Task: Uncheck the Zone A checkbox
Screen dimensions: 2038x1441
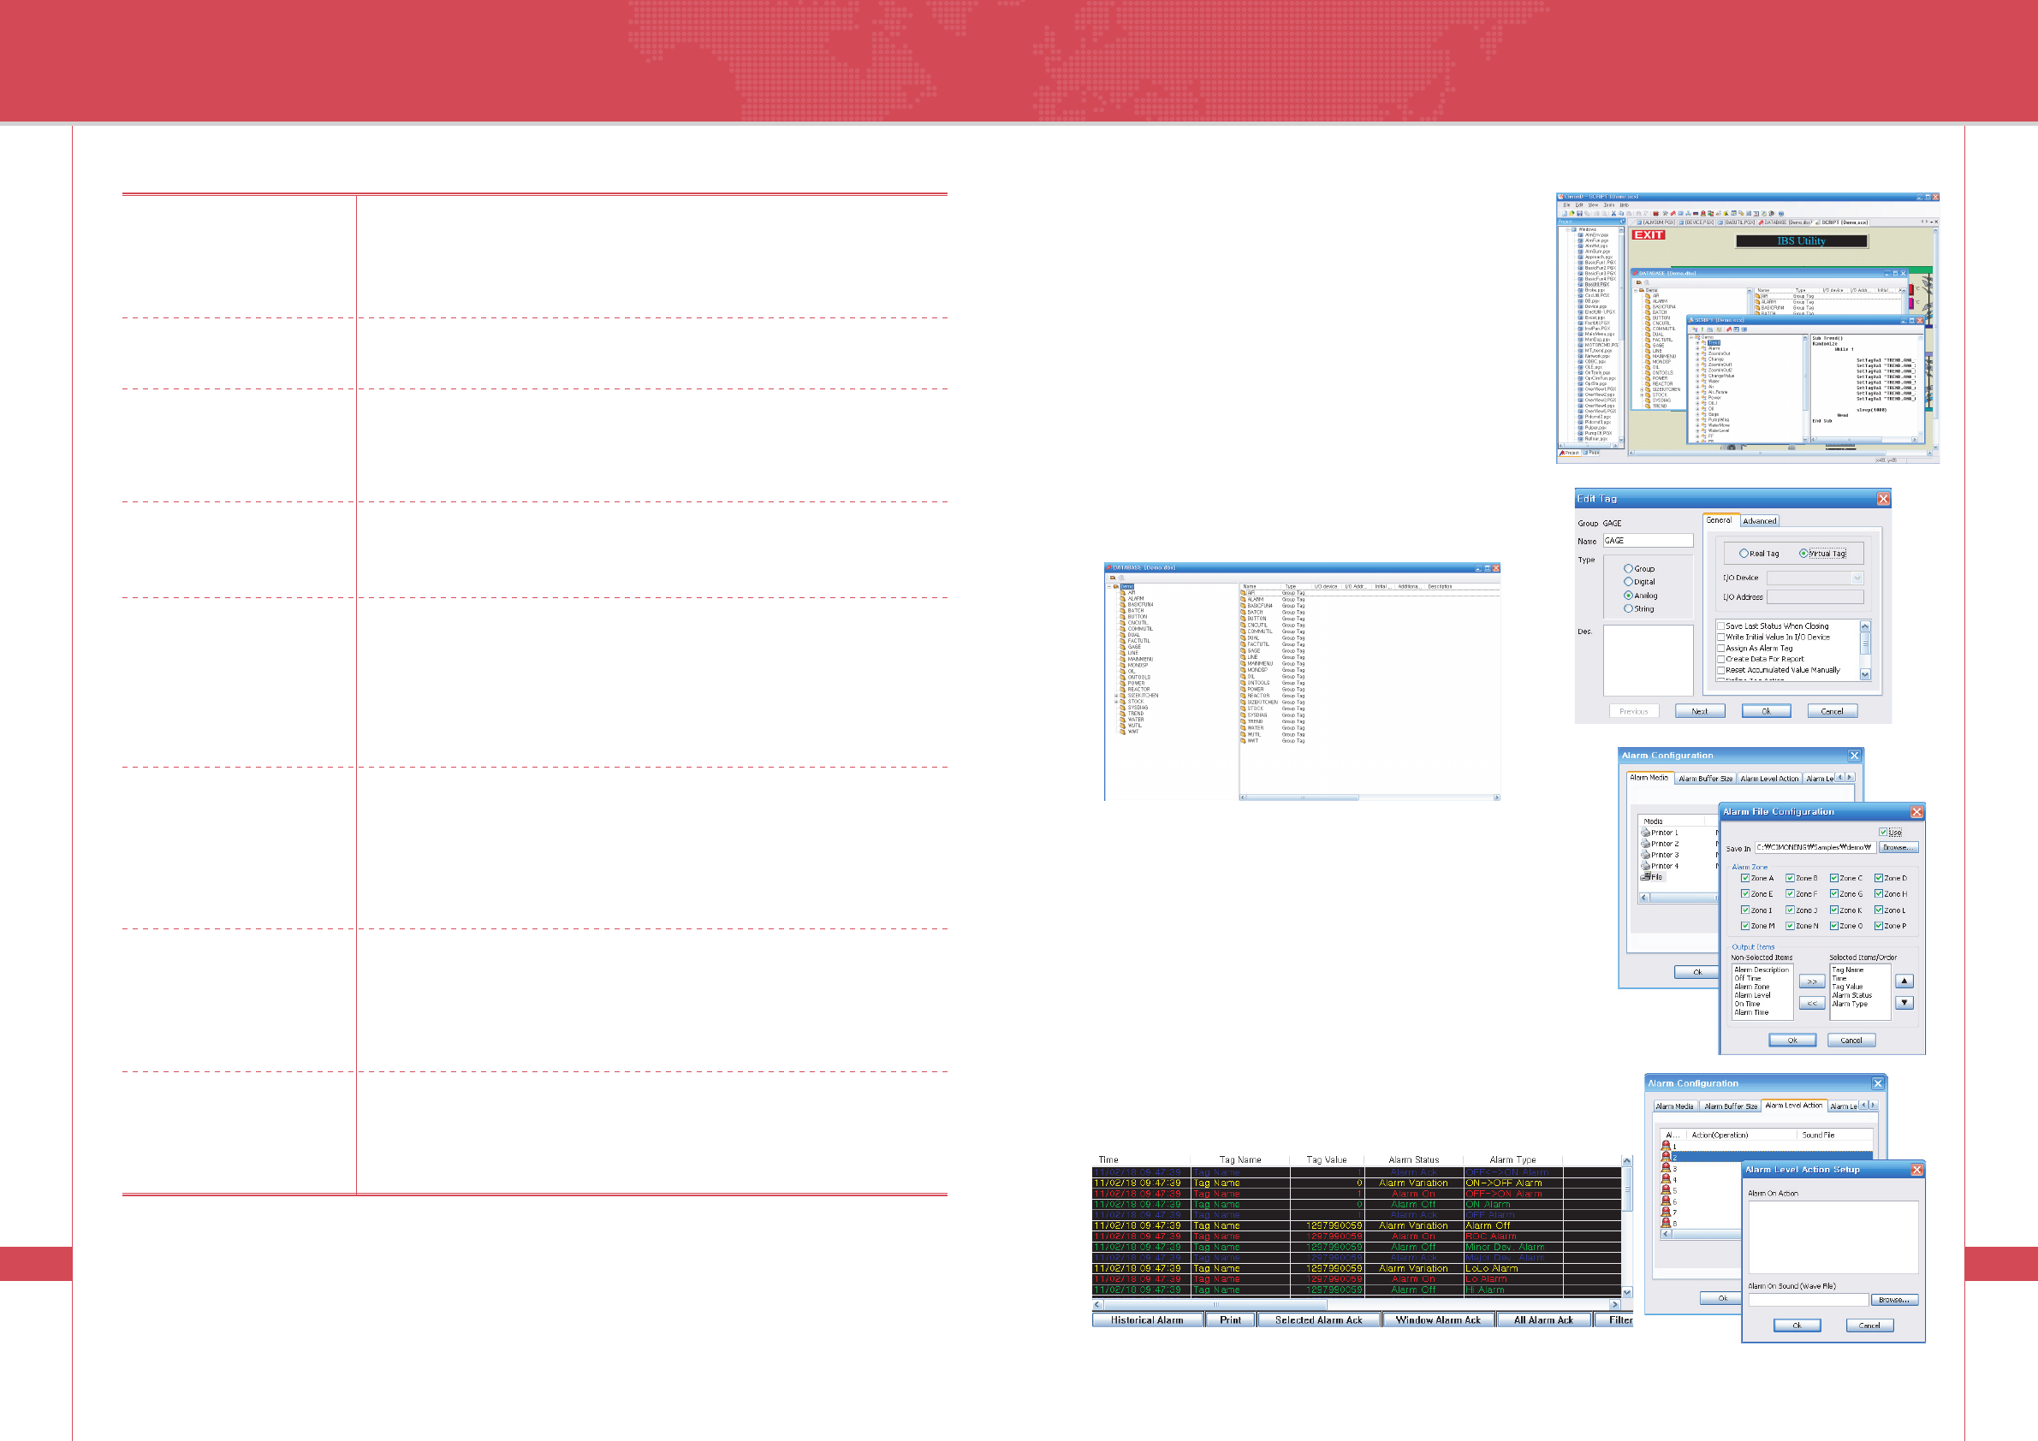Action: tap(1745, 879)
